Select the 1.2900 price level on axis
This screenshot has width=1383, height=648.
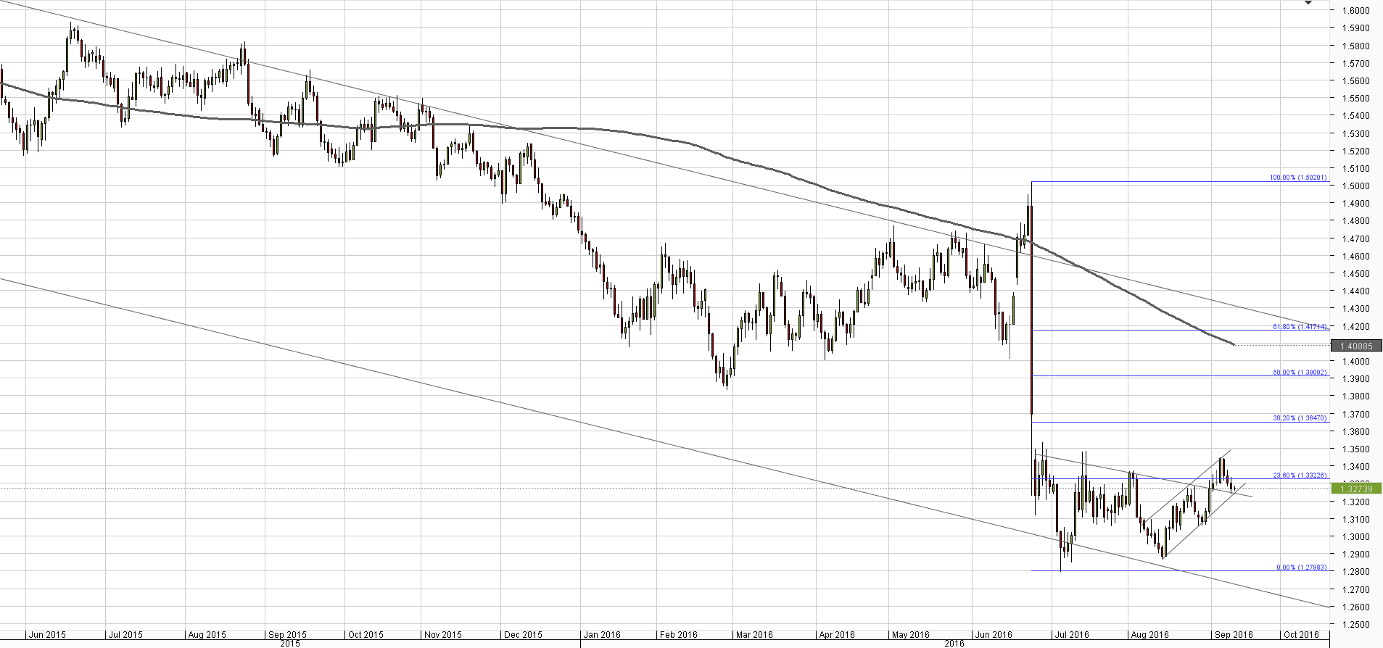click(x=1355, y=554)
